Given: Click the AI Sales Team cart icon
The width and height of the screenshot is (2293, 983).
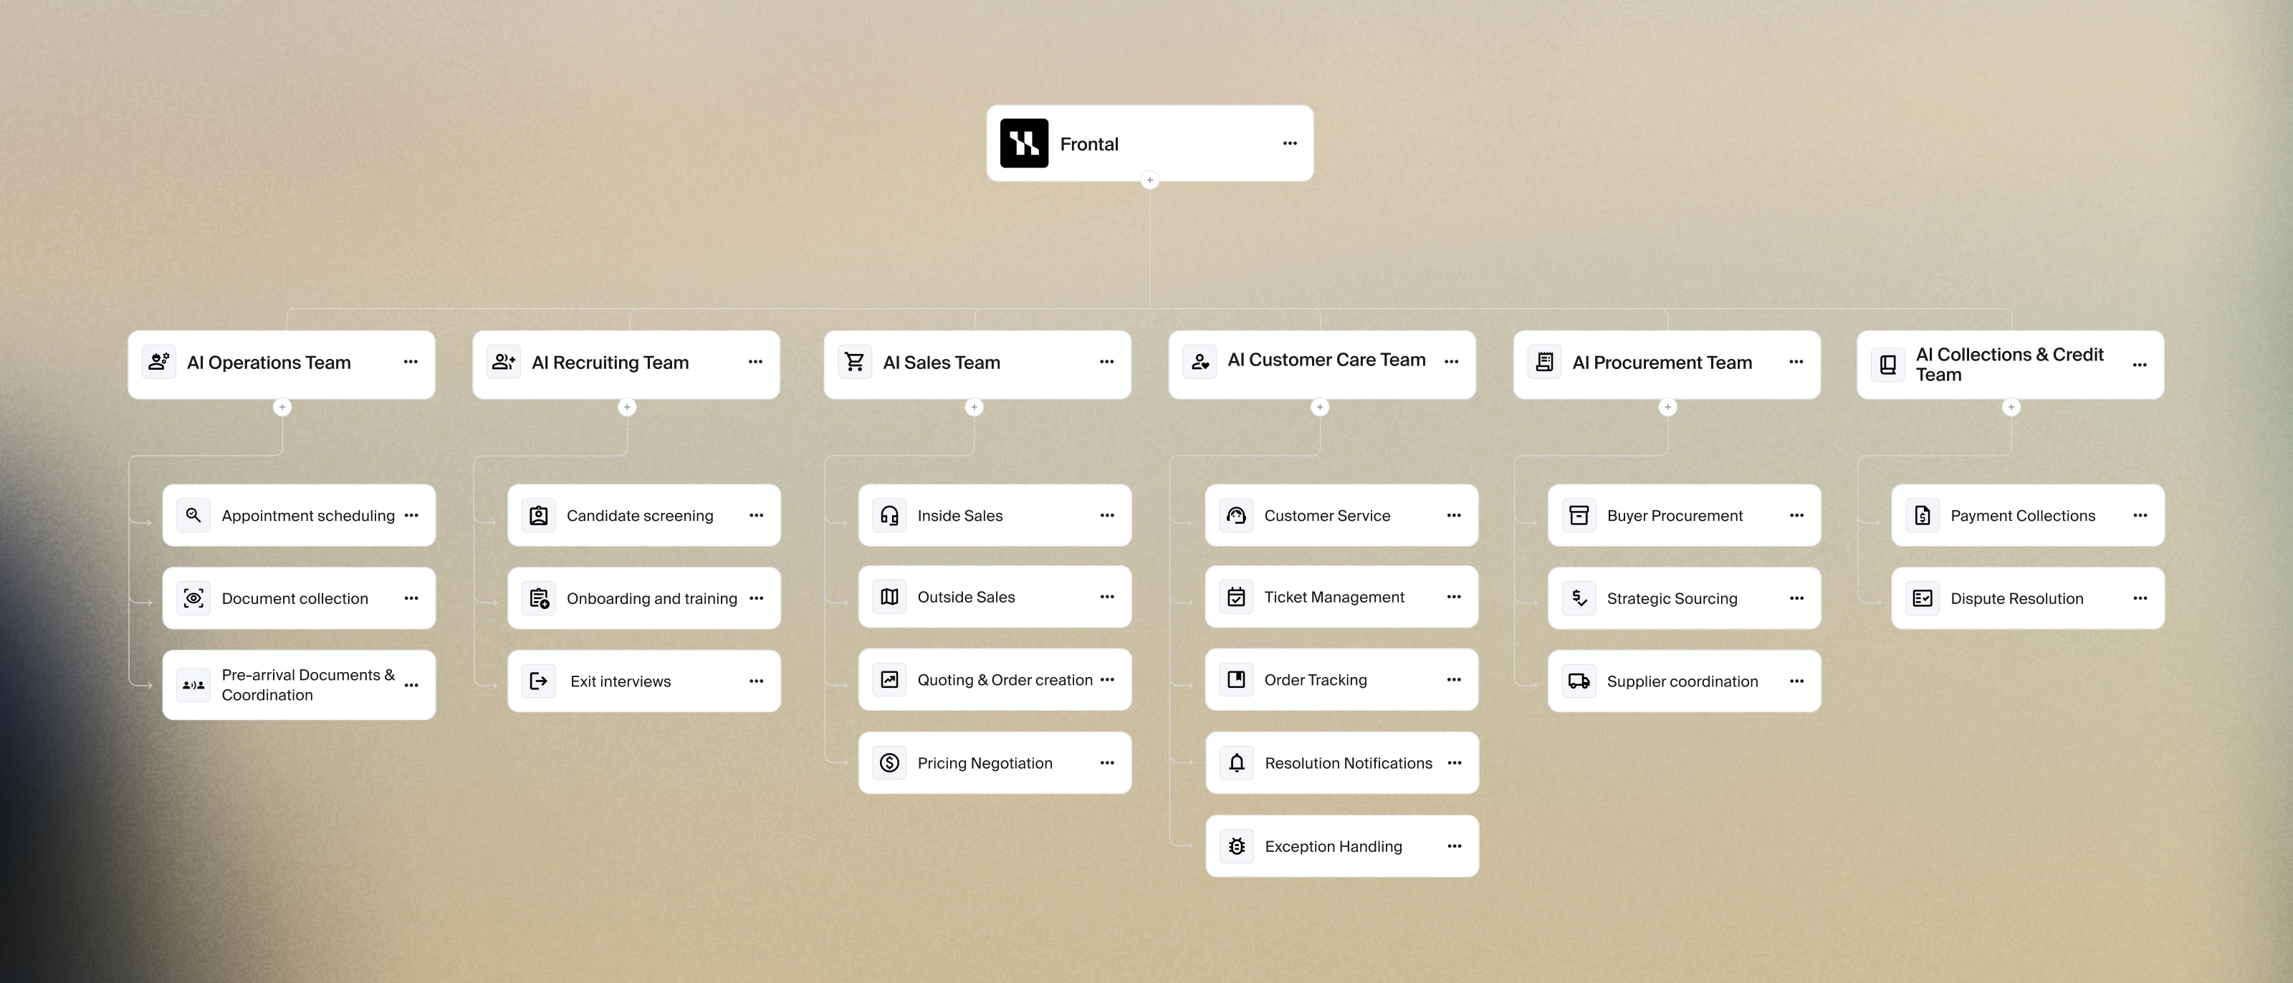Looking at the screenshot, I should pos(855,363).
